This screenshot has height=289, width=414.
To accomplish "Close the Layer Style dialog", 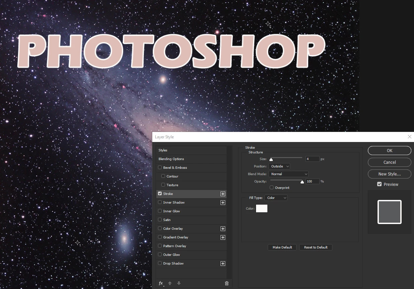I will pos(410,137).
